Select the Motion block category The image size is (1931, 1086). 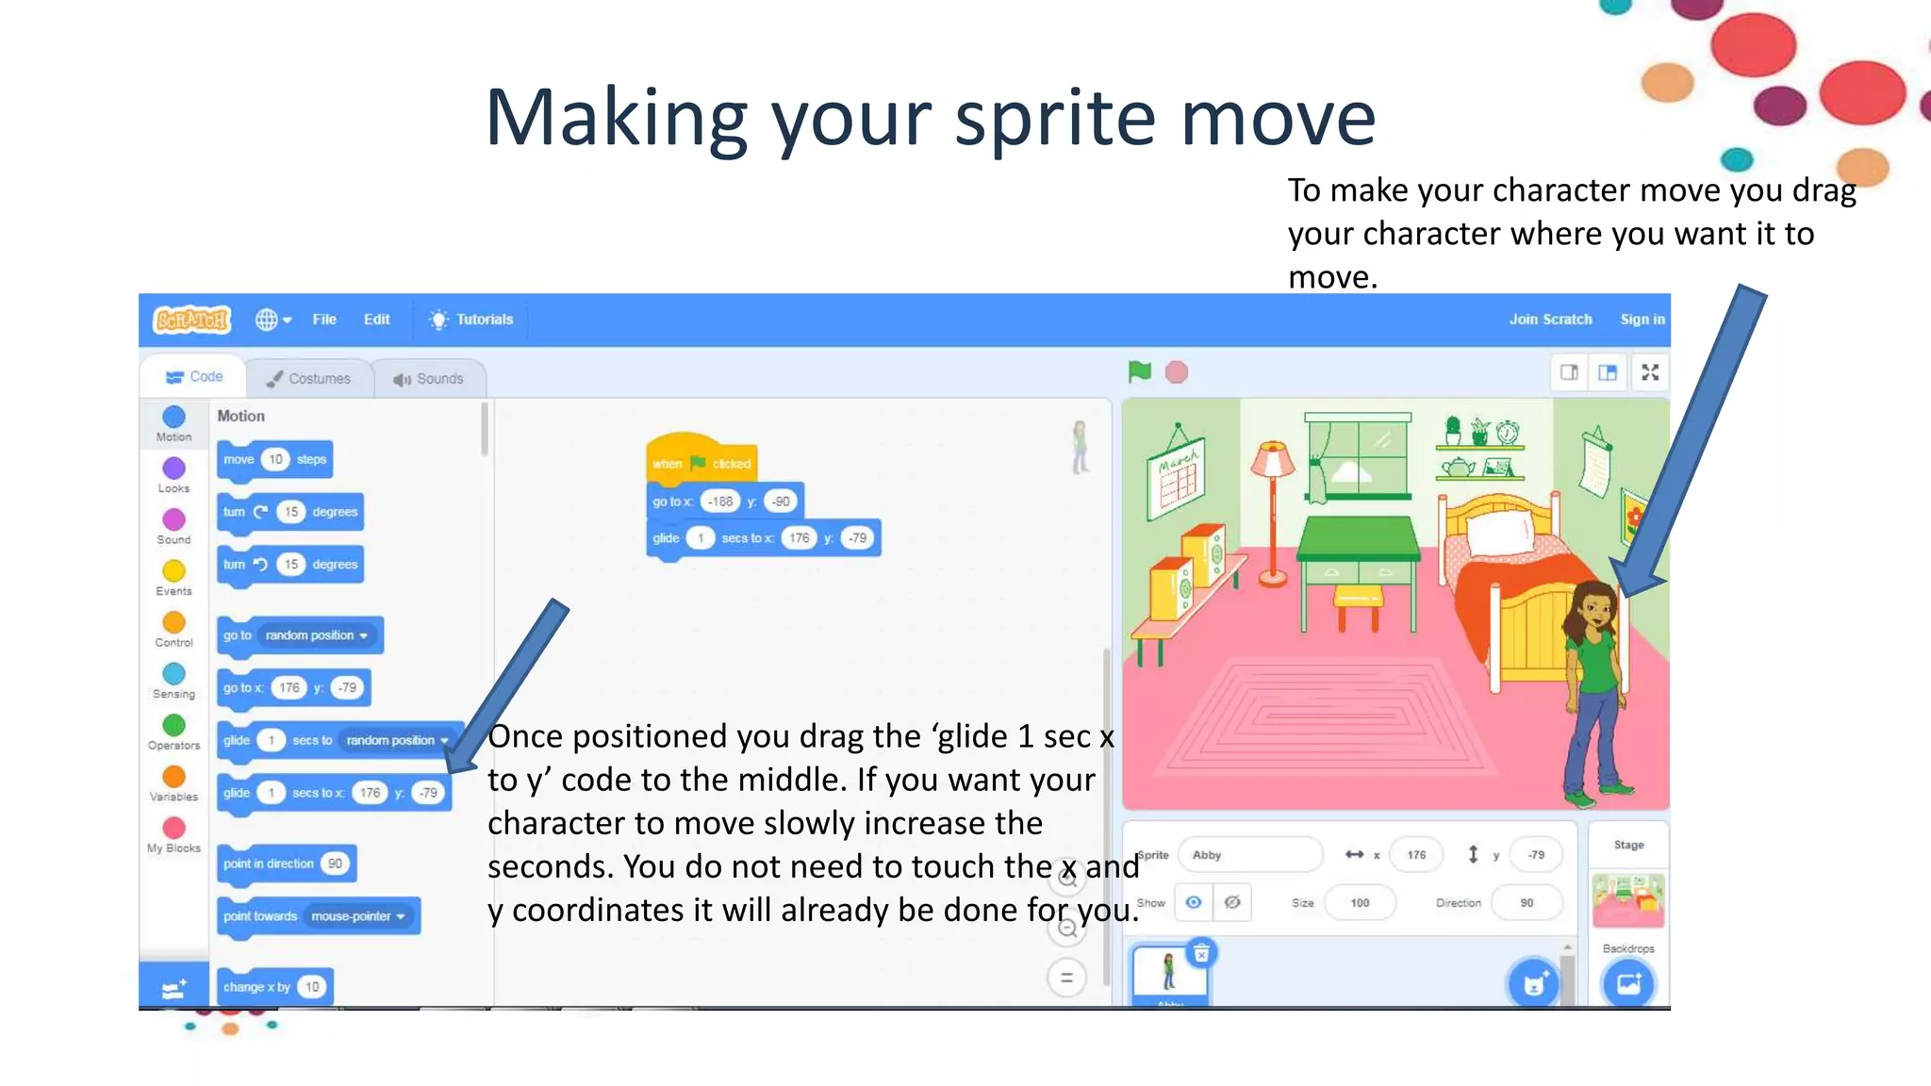tap(173, 423)
